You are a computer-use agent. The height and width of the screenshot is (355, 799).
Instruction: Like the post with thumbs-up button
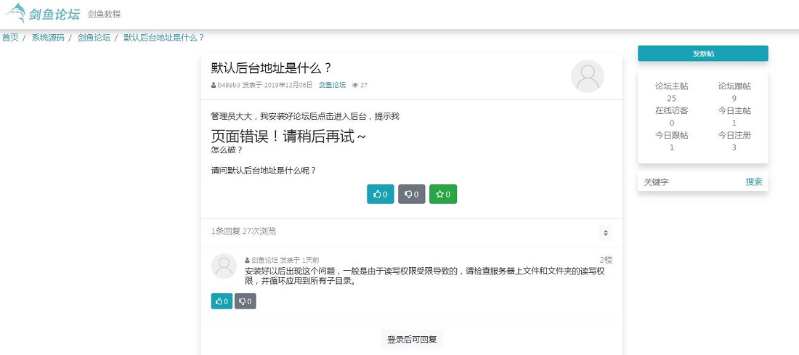[381, 194]
